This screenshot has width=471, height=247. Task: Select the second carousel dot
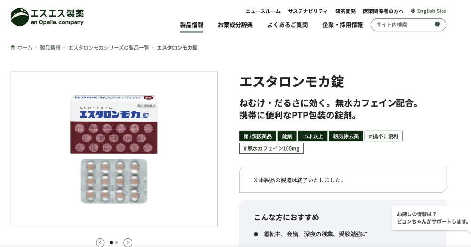[116, 242]
